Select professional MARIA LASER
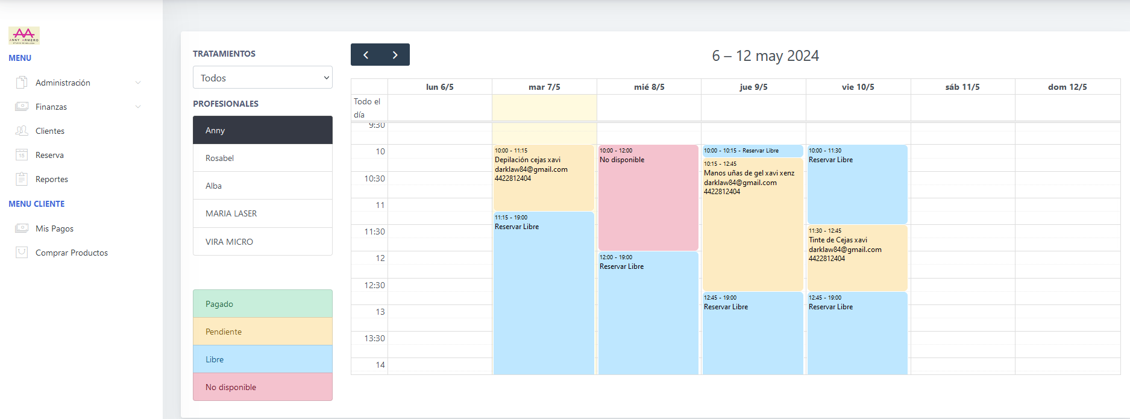This screenshot has width=1130, height=419. [263, 213]
